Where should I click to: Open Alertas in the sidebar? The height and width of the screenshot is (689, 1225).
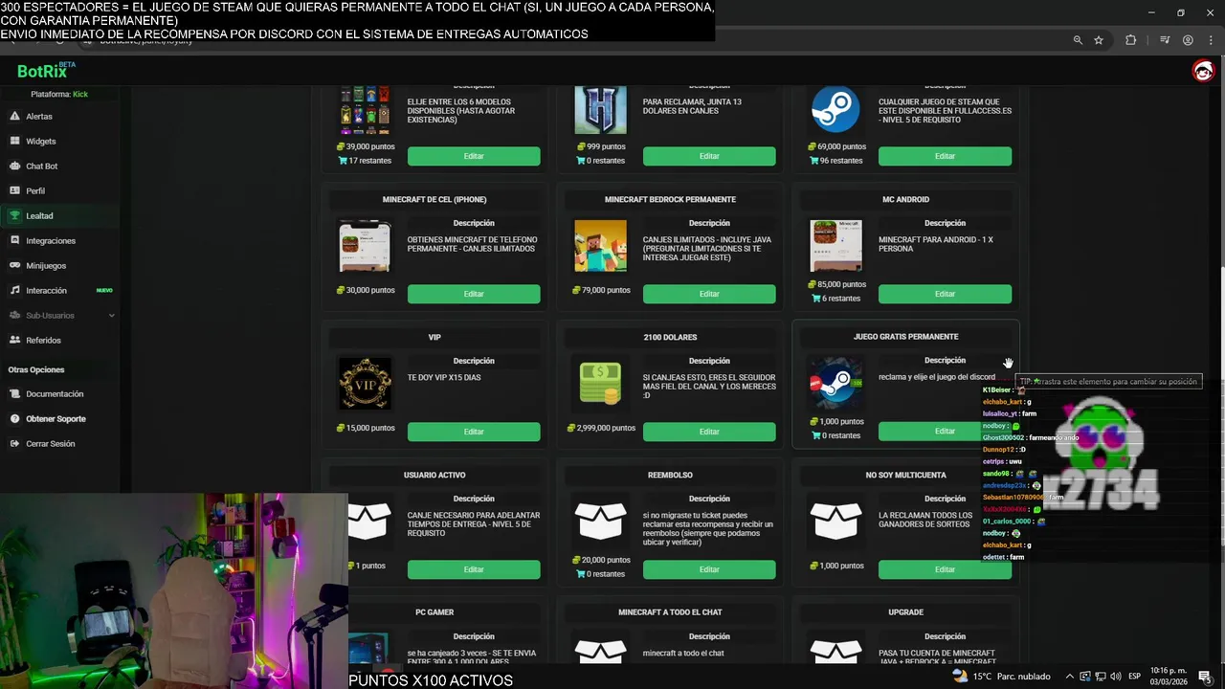point(59,116)
